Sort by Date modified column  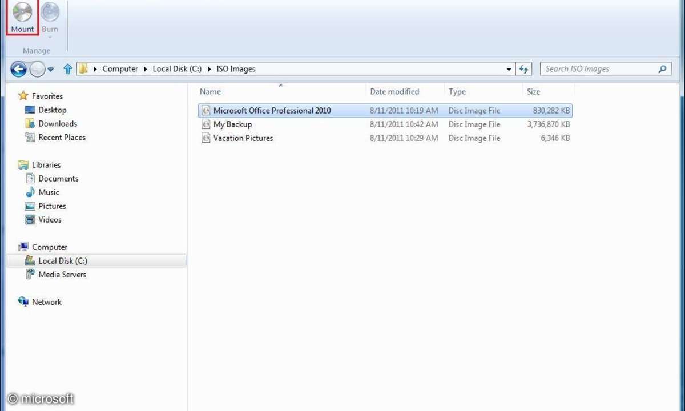[x=394, y=91]
